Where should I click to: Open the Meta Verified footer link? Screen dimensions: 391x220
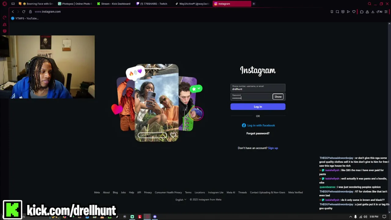pos(295,193)
